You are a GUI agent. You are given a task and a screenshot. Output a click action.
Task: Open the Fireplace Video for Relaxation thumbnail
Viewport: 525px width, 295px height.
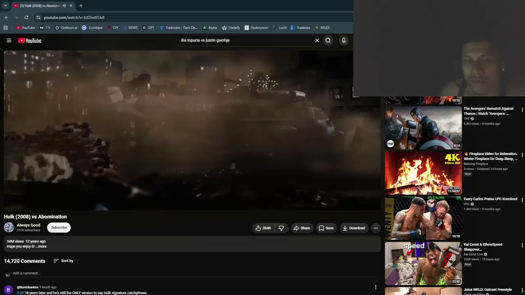(423, 173)
